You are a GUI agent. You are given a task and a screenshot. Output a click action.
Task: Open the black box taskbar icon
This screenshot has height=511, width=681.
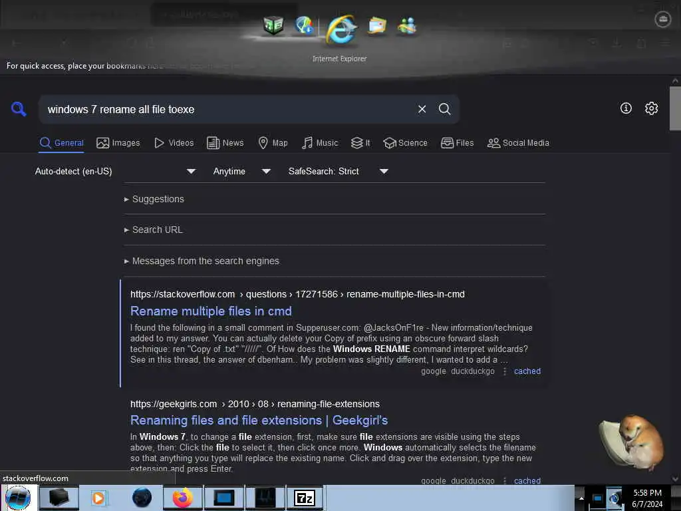(59, 498)
